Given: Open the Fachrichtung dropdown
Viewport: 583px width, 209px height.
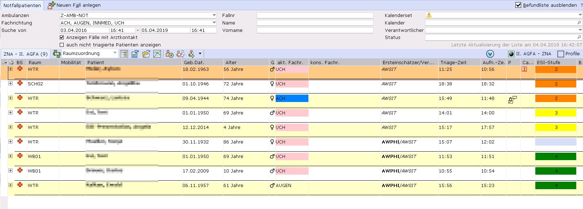Looking at the screenshot, I should pos(214,23).
